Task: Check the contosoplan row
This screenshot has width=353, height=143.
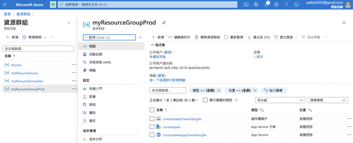Action: (152, 127)
